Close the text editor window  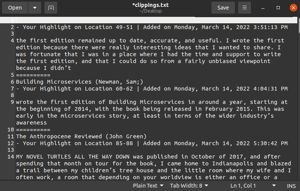tap(293, 8)
